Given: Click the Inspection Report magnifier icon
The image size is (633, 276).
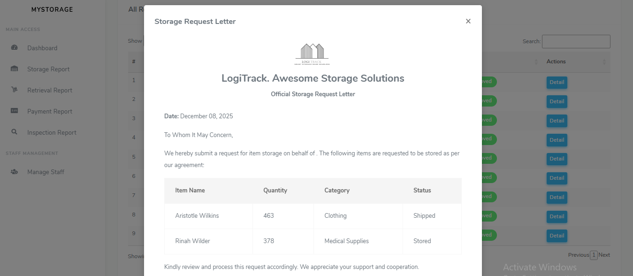Looking at the screenshot, I should click(x=14, y=132).
